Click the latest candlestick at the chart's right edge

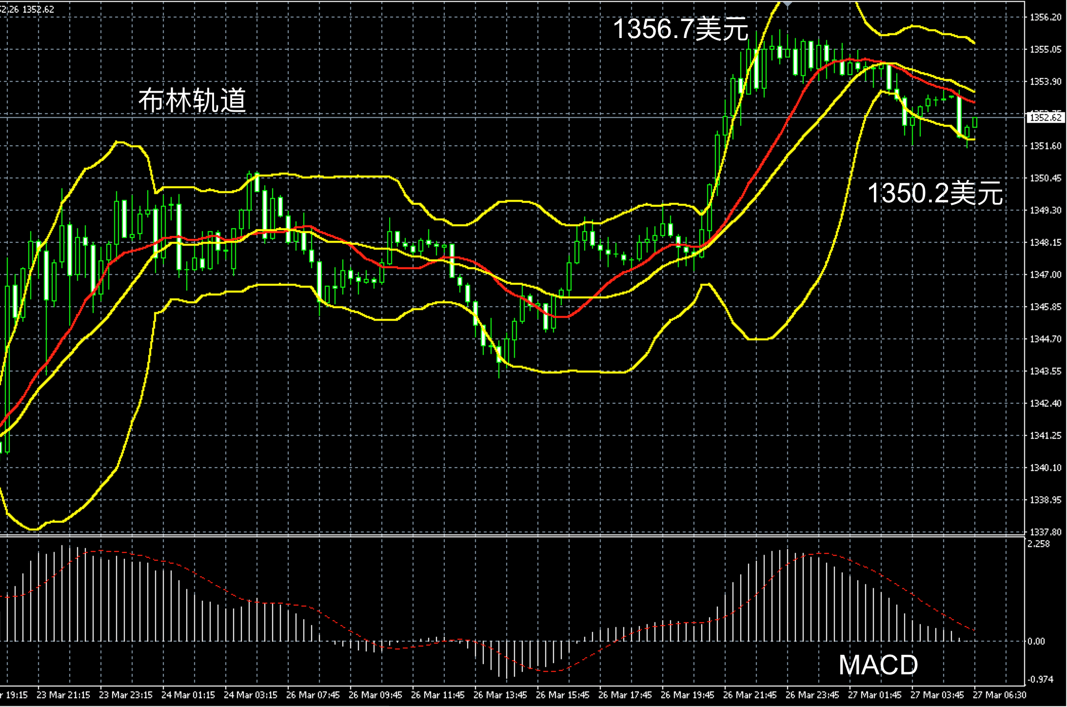[975, 122]
